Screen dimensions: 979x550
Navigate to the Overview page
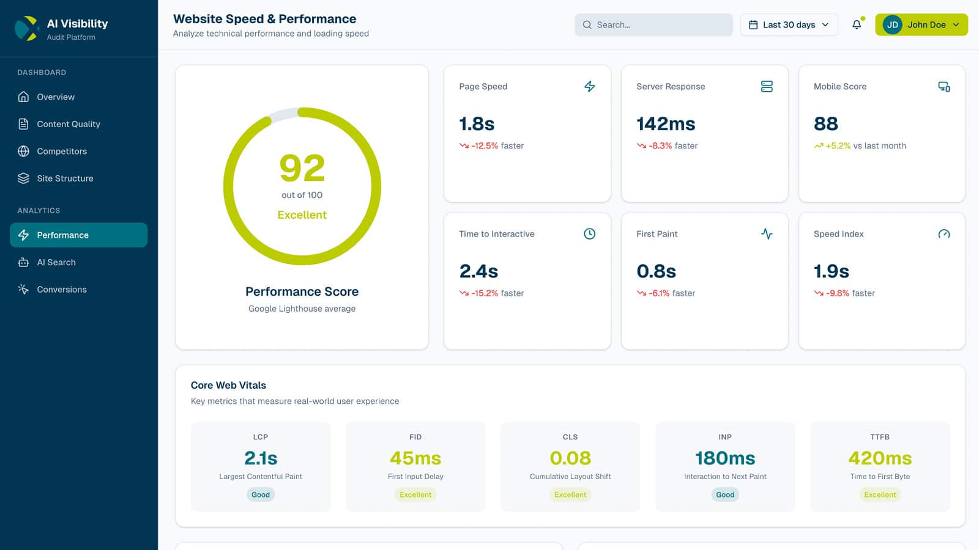(56, 97)
